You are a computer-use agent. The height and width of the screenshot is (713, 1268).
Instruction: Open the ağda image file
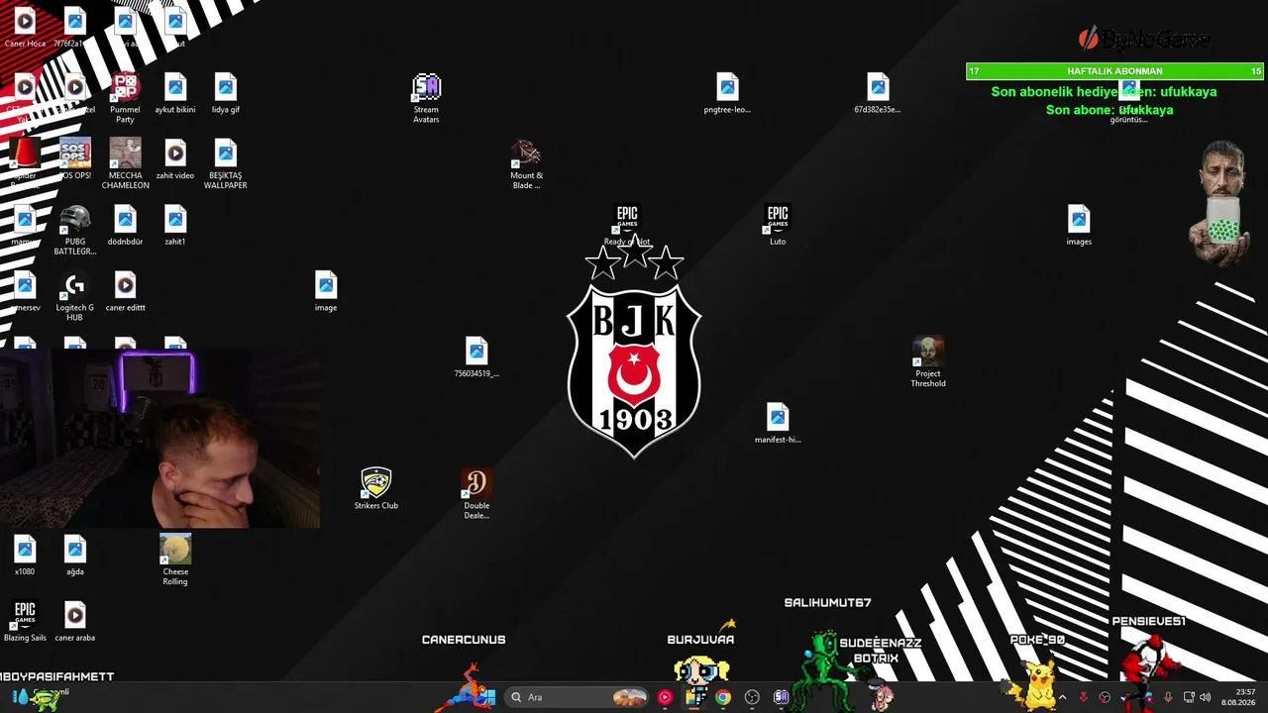pyautogui.click(x=75, y=556)
